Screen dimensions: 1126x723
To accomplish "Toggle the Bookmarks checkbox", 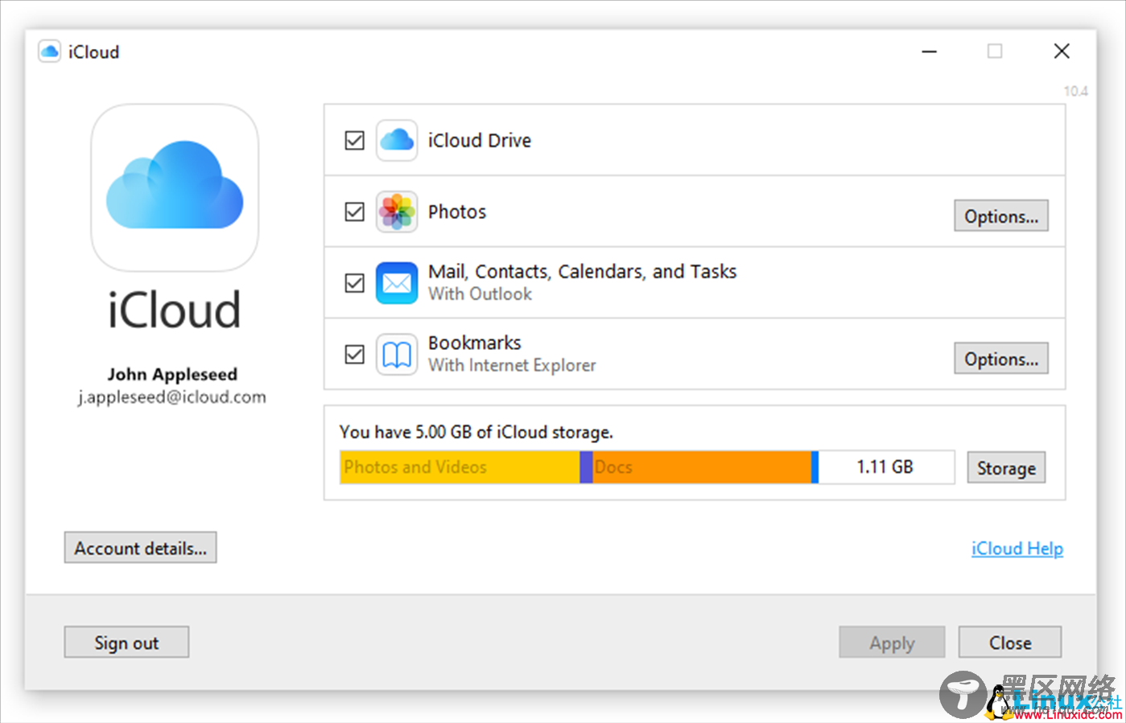I will coord(354,355).
